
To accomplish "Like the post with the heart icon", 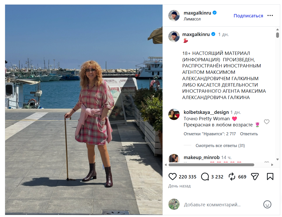I will 172,177.
